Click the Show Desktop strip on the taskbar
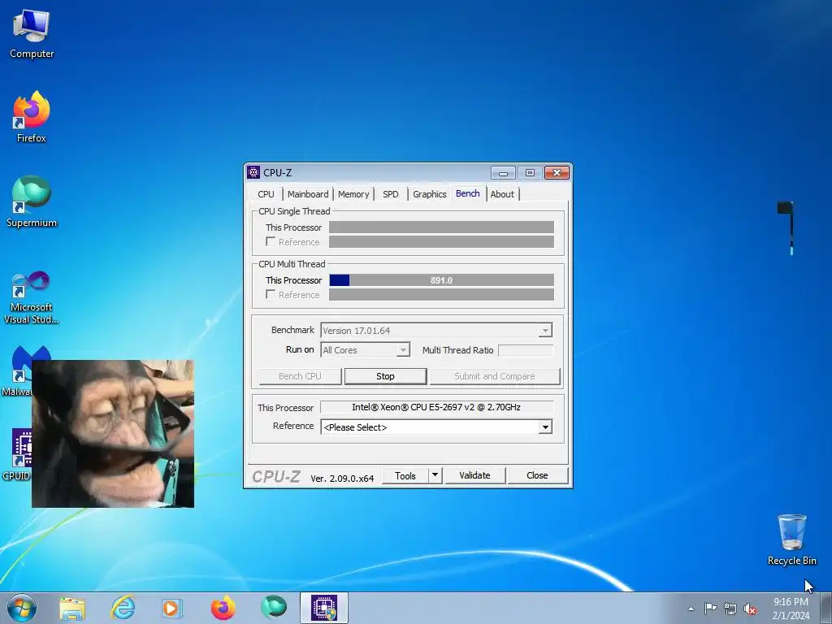Image resolution: width=832 pixels, height=624 pixels. (826, 608)
